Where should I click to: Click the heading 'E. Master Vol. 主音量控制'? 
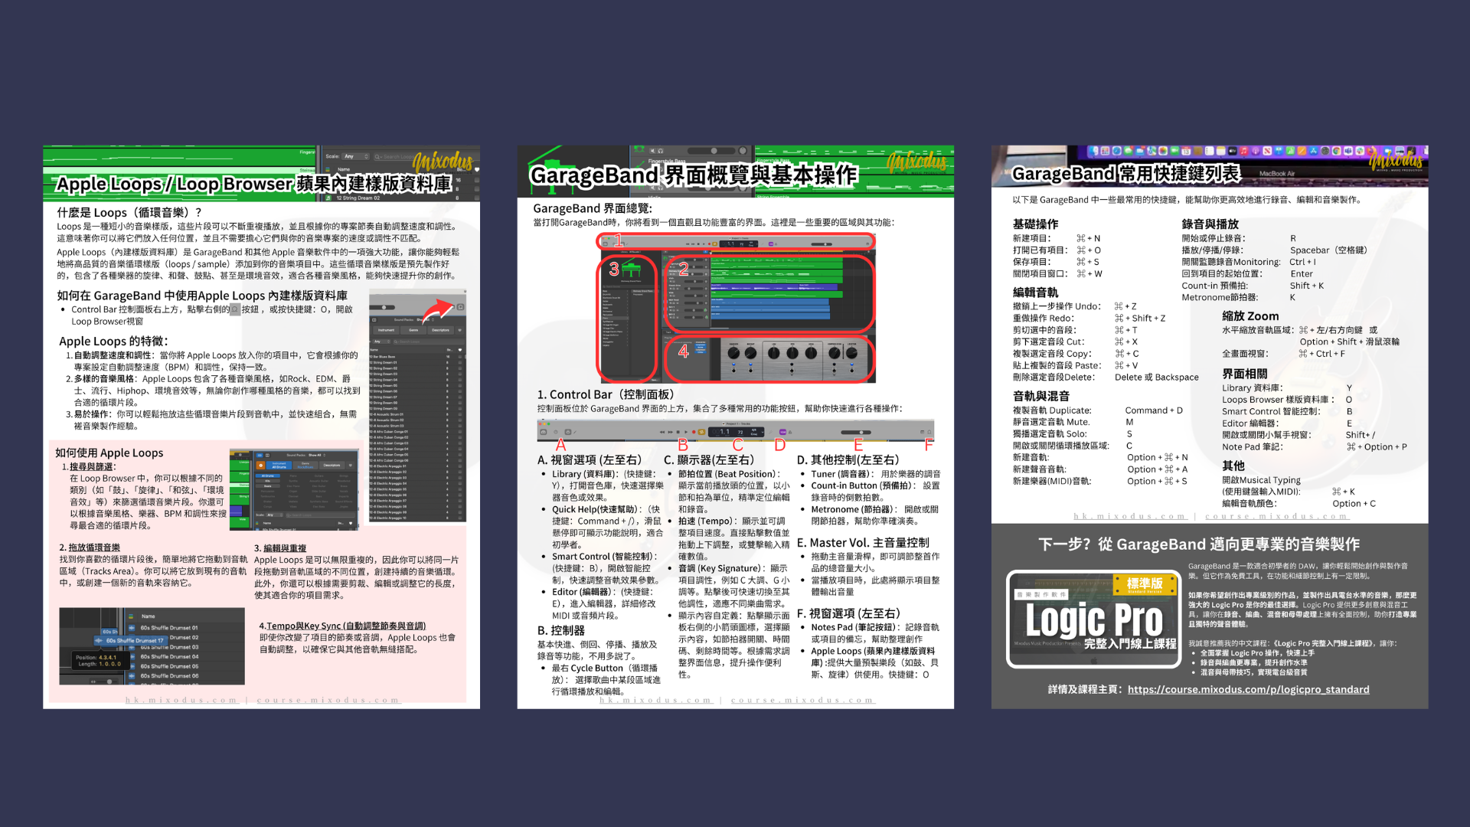[863, 542]
